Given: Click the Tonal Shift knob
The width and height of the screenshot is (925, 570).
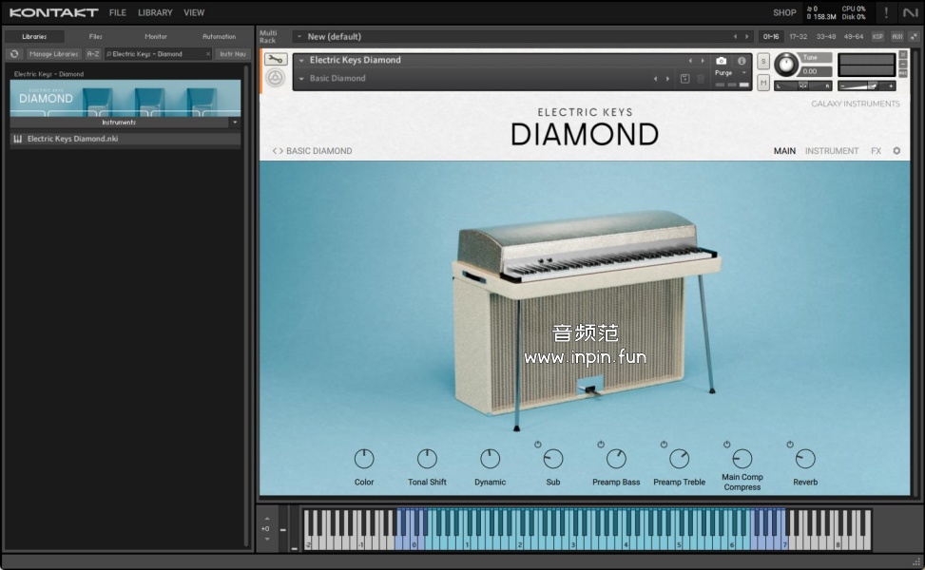Looking at the screenshot, I should pyautogui.click(x=427, y=459).
